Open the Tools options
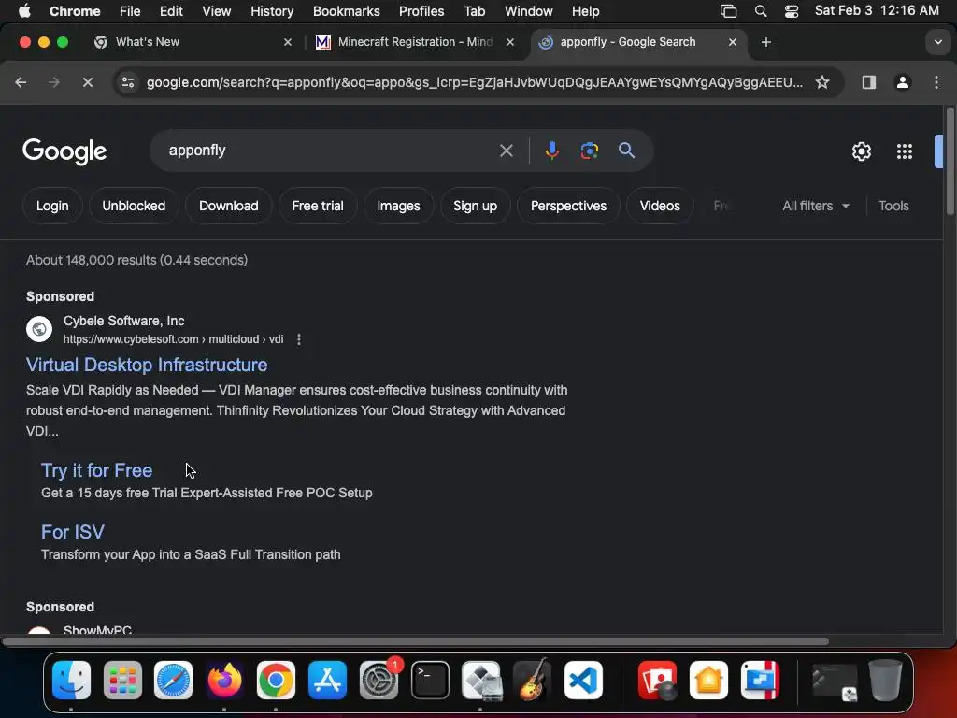This screenshot has width=957, height=718. [x=893, y=206]
